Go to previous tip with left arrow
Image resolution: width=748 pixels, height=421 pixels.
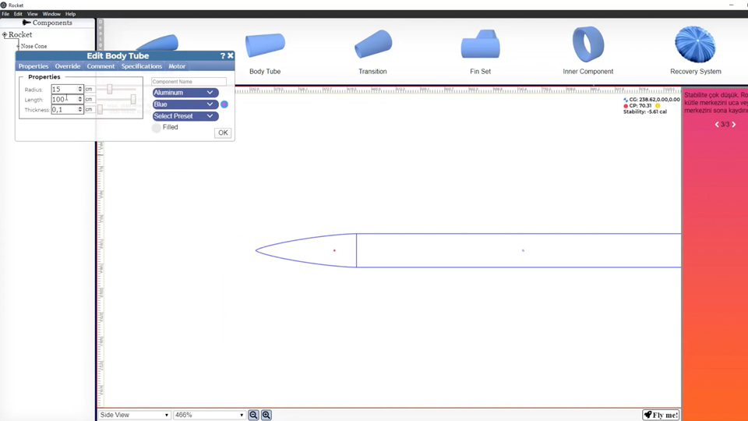coord(717,125)
